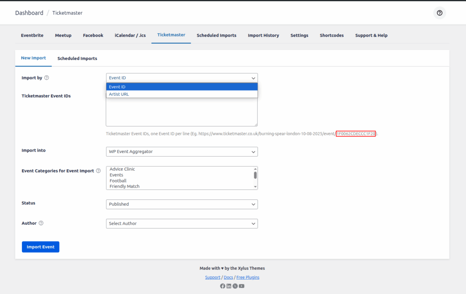Open the LinkedIn icon in footer
The image size is (466, 294).
click(x=229, y=286)
